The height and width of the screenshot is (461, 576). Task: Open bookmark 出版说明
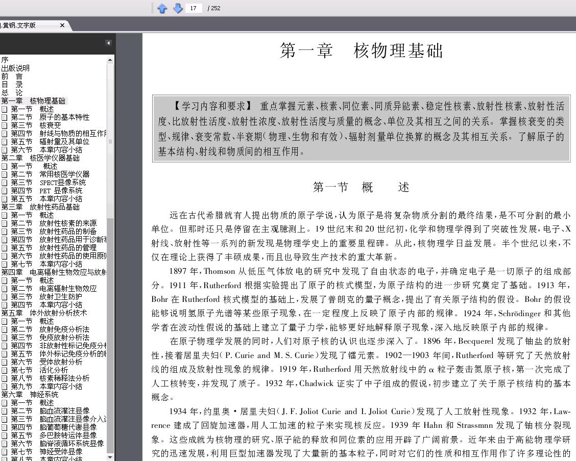tap(15, 68)
